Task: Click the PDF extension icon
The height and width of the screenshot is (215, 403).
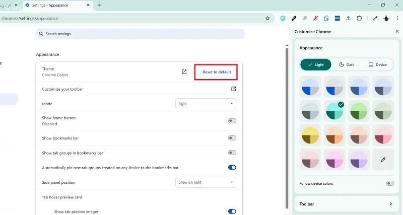Action: click(x=338, y=18)
